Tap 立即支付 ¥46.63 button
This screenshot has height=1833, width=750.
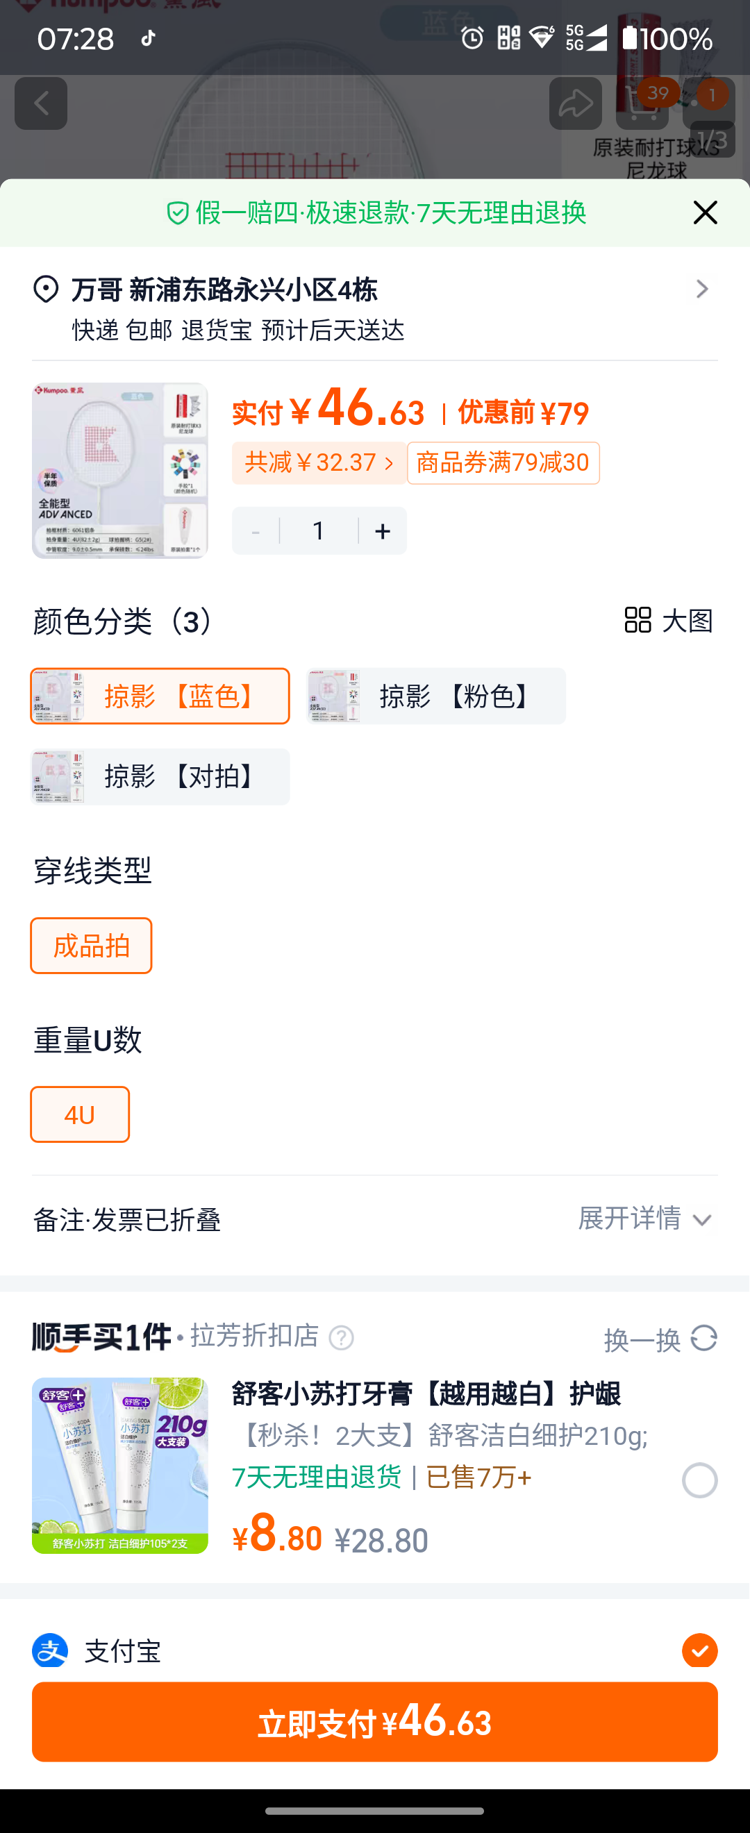[x=375, y=1721]
